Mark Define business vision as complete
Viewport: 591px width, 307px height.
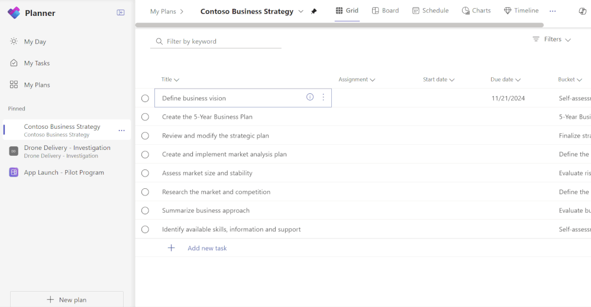[x=145, y=98]
